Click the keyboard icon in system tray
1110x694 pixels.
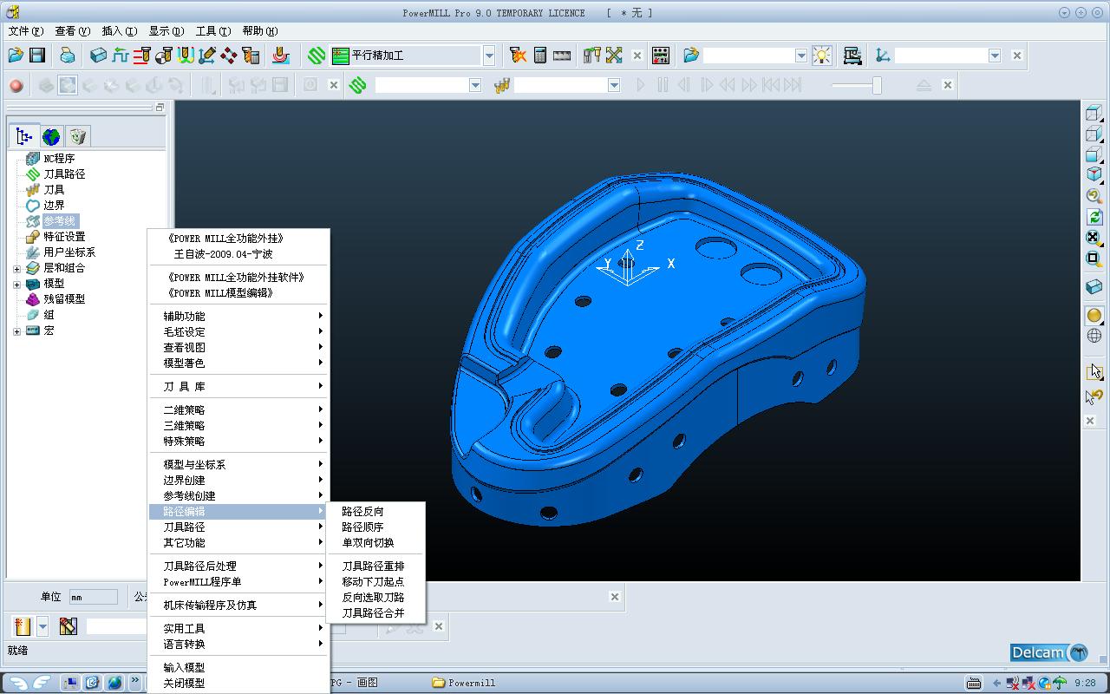click(973, 684)
